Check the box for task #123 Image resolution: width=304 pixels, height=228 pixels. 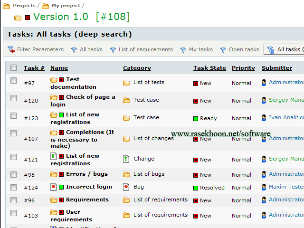(x=14, y=116)
